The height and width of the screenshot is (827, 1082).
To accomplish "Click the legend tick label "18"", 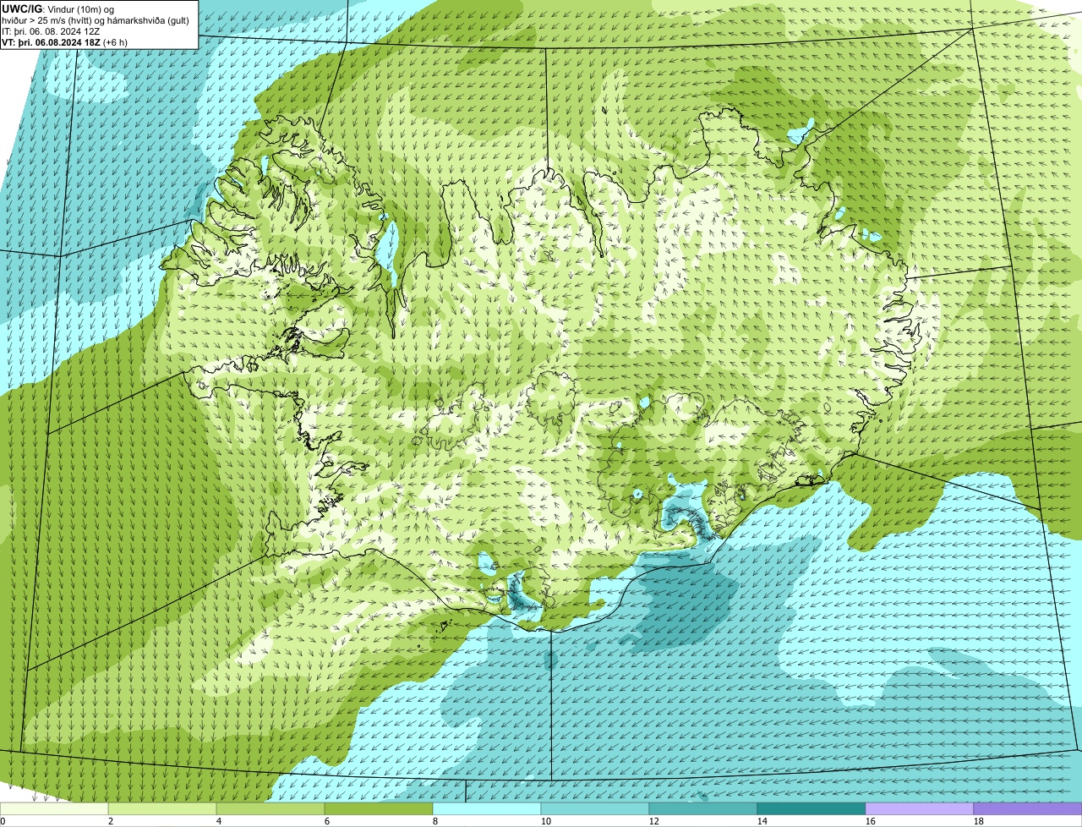I will click(979, 821).
